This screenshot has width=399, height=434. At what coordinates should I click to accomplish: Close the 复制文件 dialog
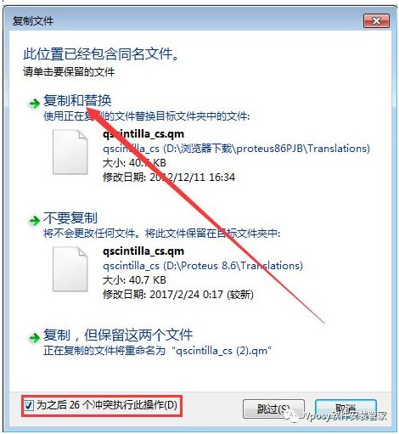point(376,21)
